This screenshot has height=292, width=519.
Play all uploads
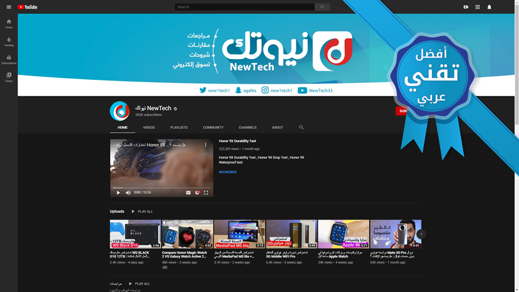pyautogui.click(x=142, y=211)
